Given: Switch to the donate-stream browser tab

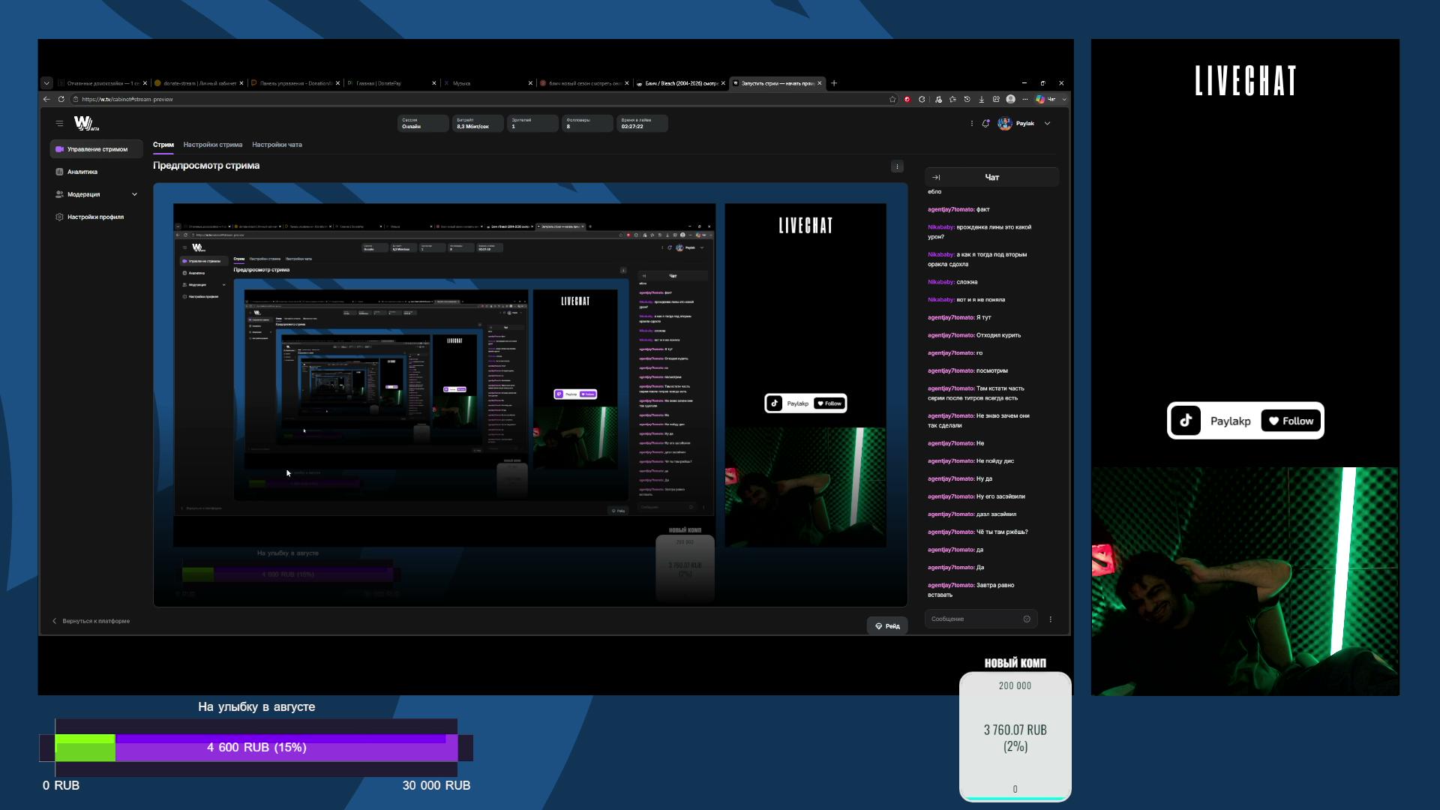Looking at the screenshot, I should tap(199, 83).
